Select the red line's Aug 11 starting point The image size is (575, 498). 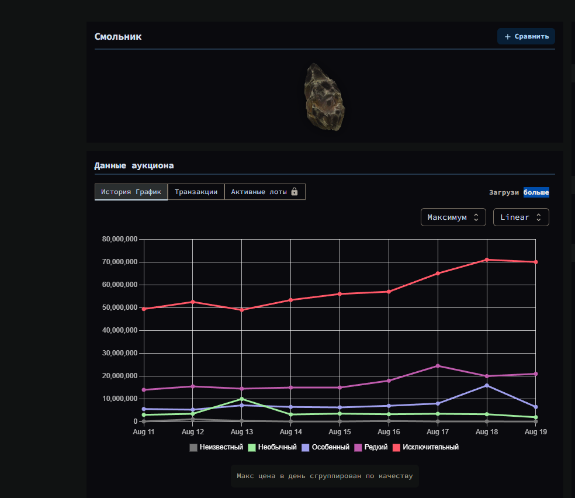pos(144,309)
